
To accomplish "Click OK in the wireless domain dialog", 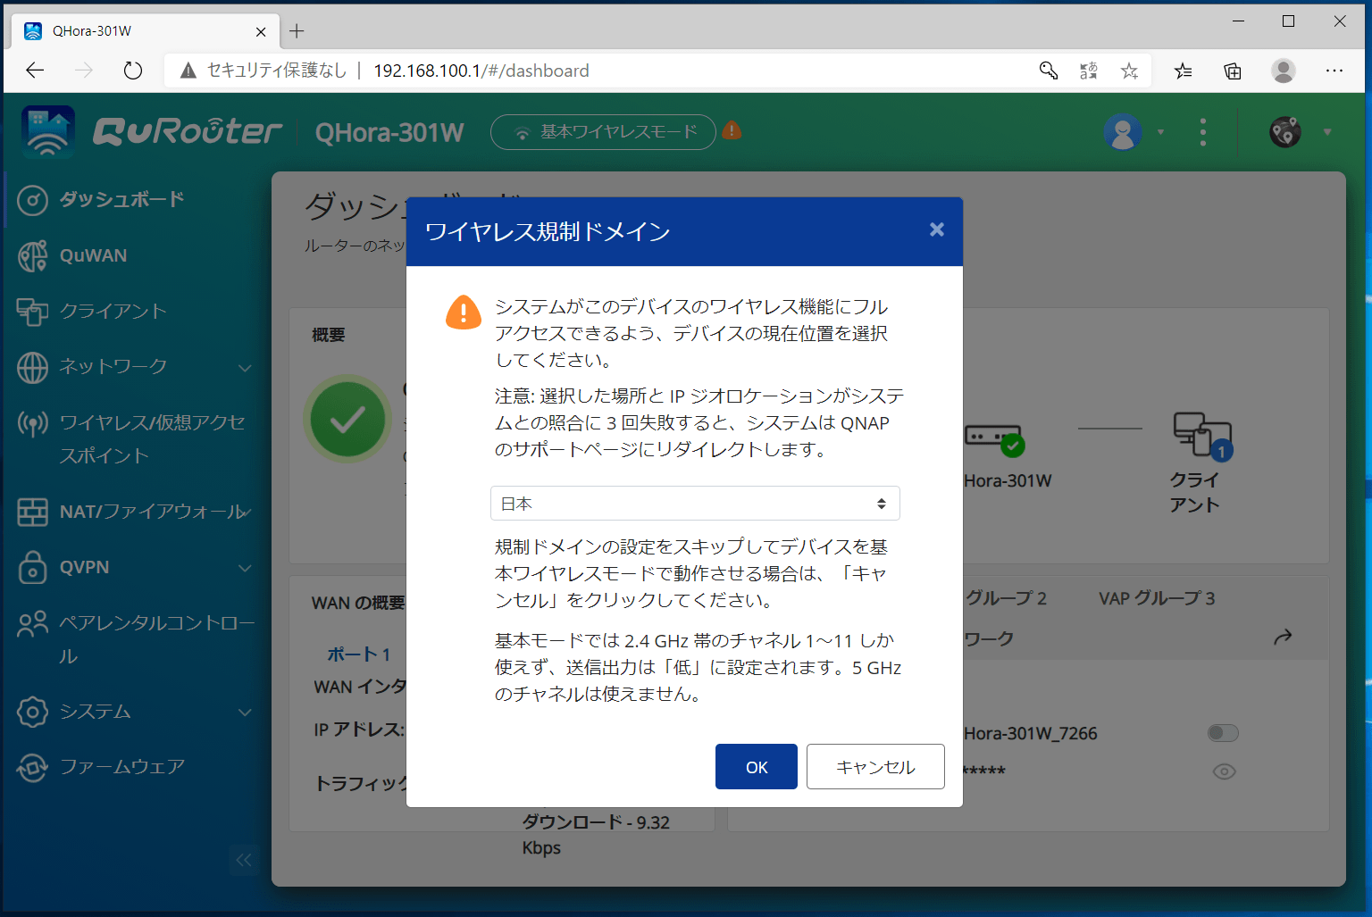I will (x=756, y=766).
